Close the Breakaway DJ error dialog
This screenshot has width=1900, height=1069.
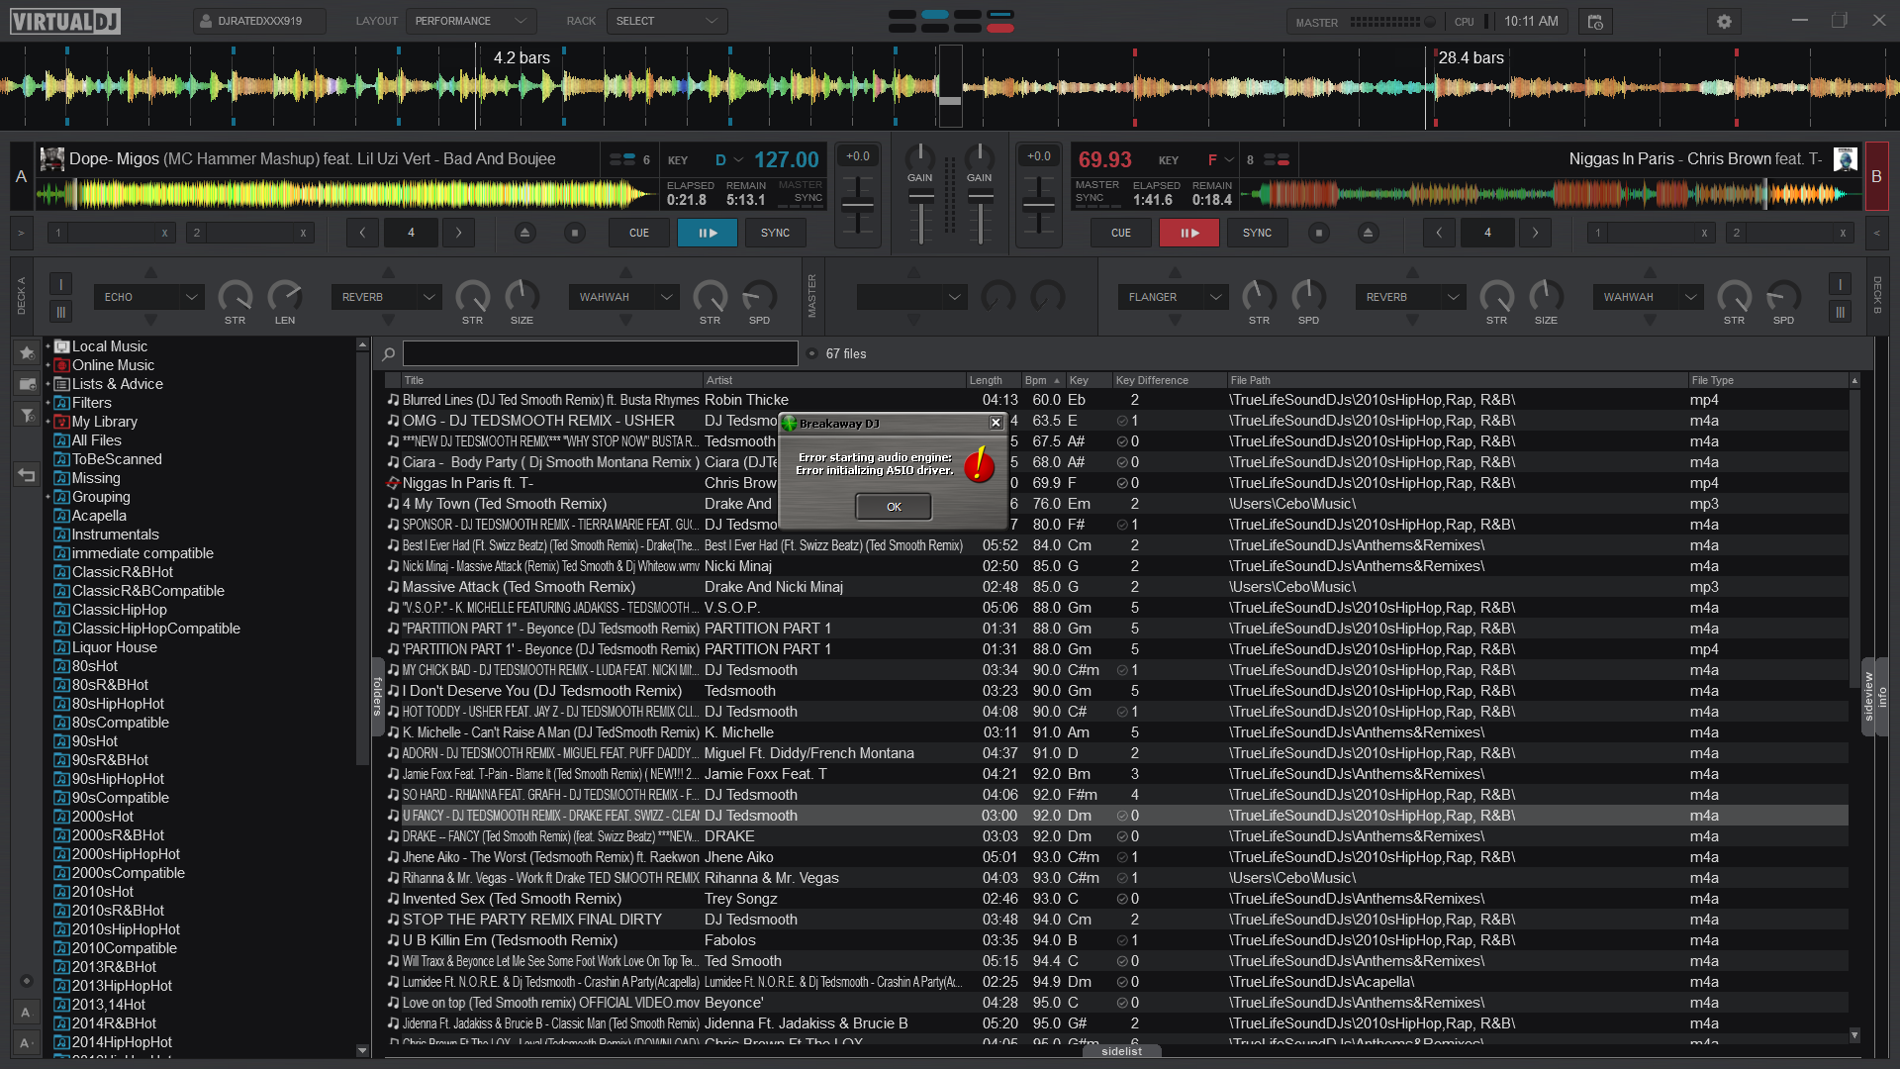tap(996, 424)
